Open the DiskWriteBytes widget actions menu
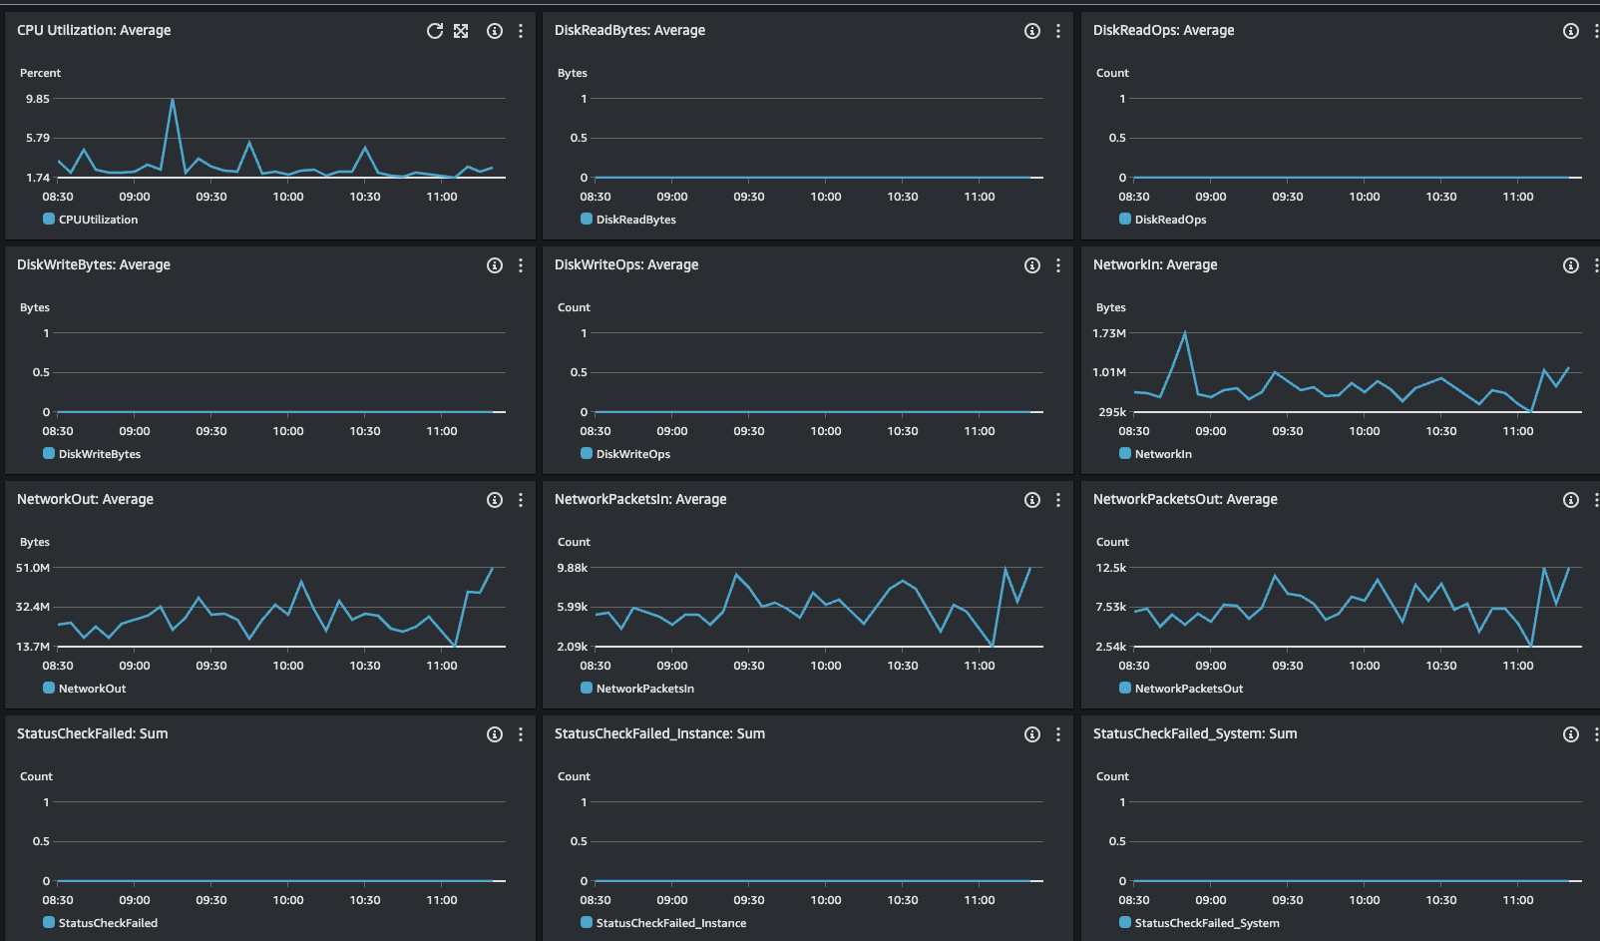 tap(521, 265)
